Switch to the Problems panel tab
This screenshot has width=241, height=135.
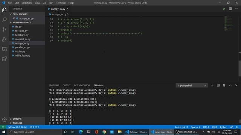pyautogui.click(x=54, y=85)
